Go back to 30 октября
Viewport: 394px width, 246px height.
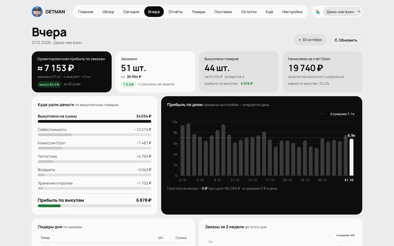(310, 40)
